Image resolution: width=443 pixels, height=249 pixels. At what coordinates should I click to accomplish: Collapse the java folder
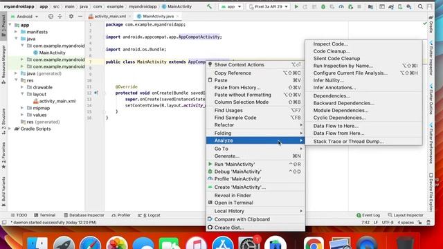(16, 39)
